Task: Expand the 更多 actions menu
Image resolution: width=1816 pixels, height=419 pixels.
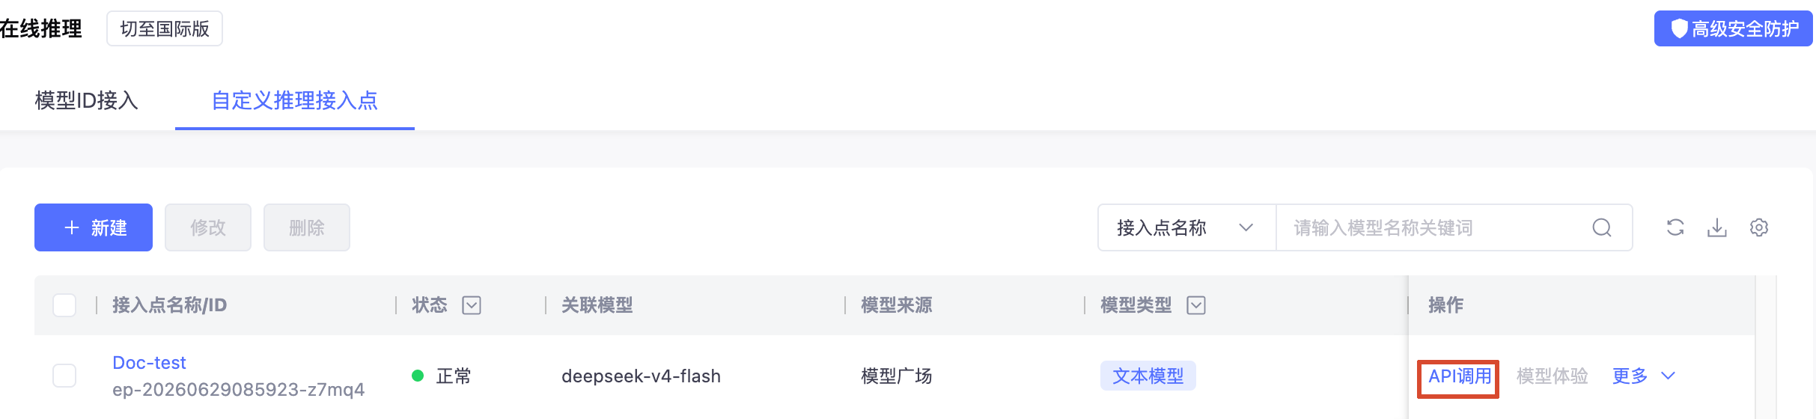Action: [1643, 376]
